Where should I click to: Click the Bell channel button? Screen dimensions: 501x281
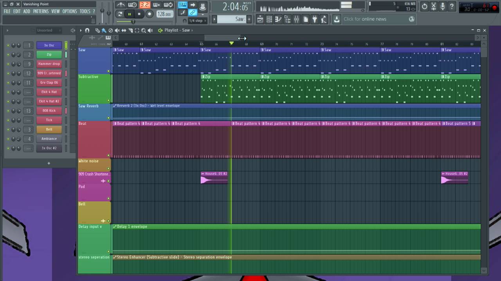pos(49,130)
